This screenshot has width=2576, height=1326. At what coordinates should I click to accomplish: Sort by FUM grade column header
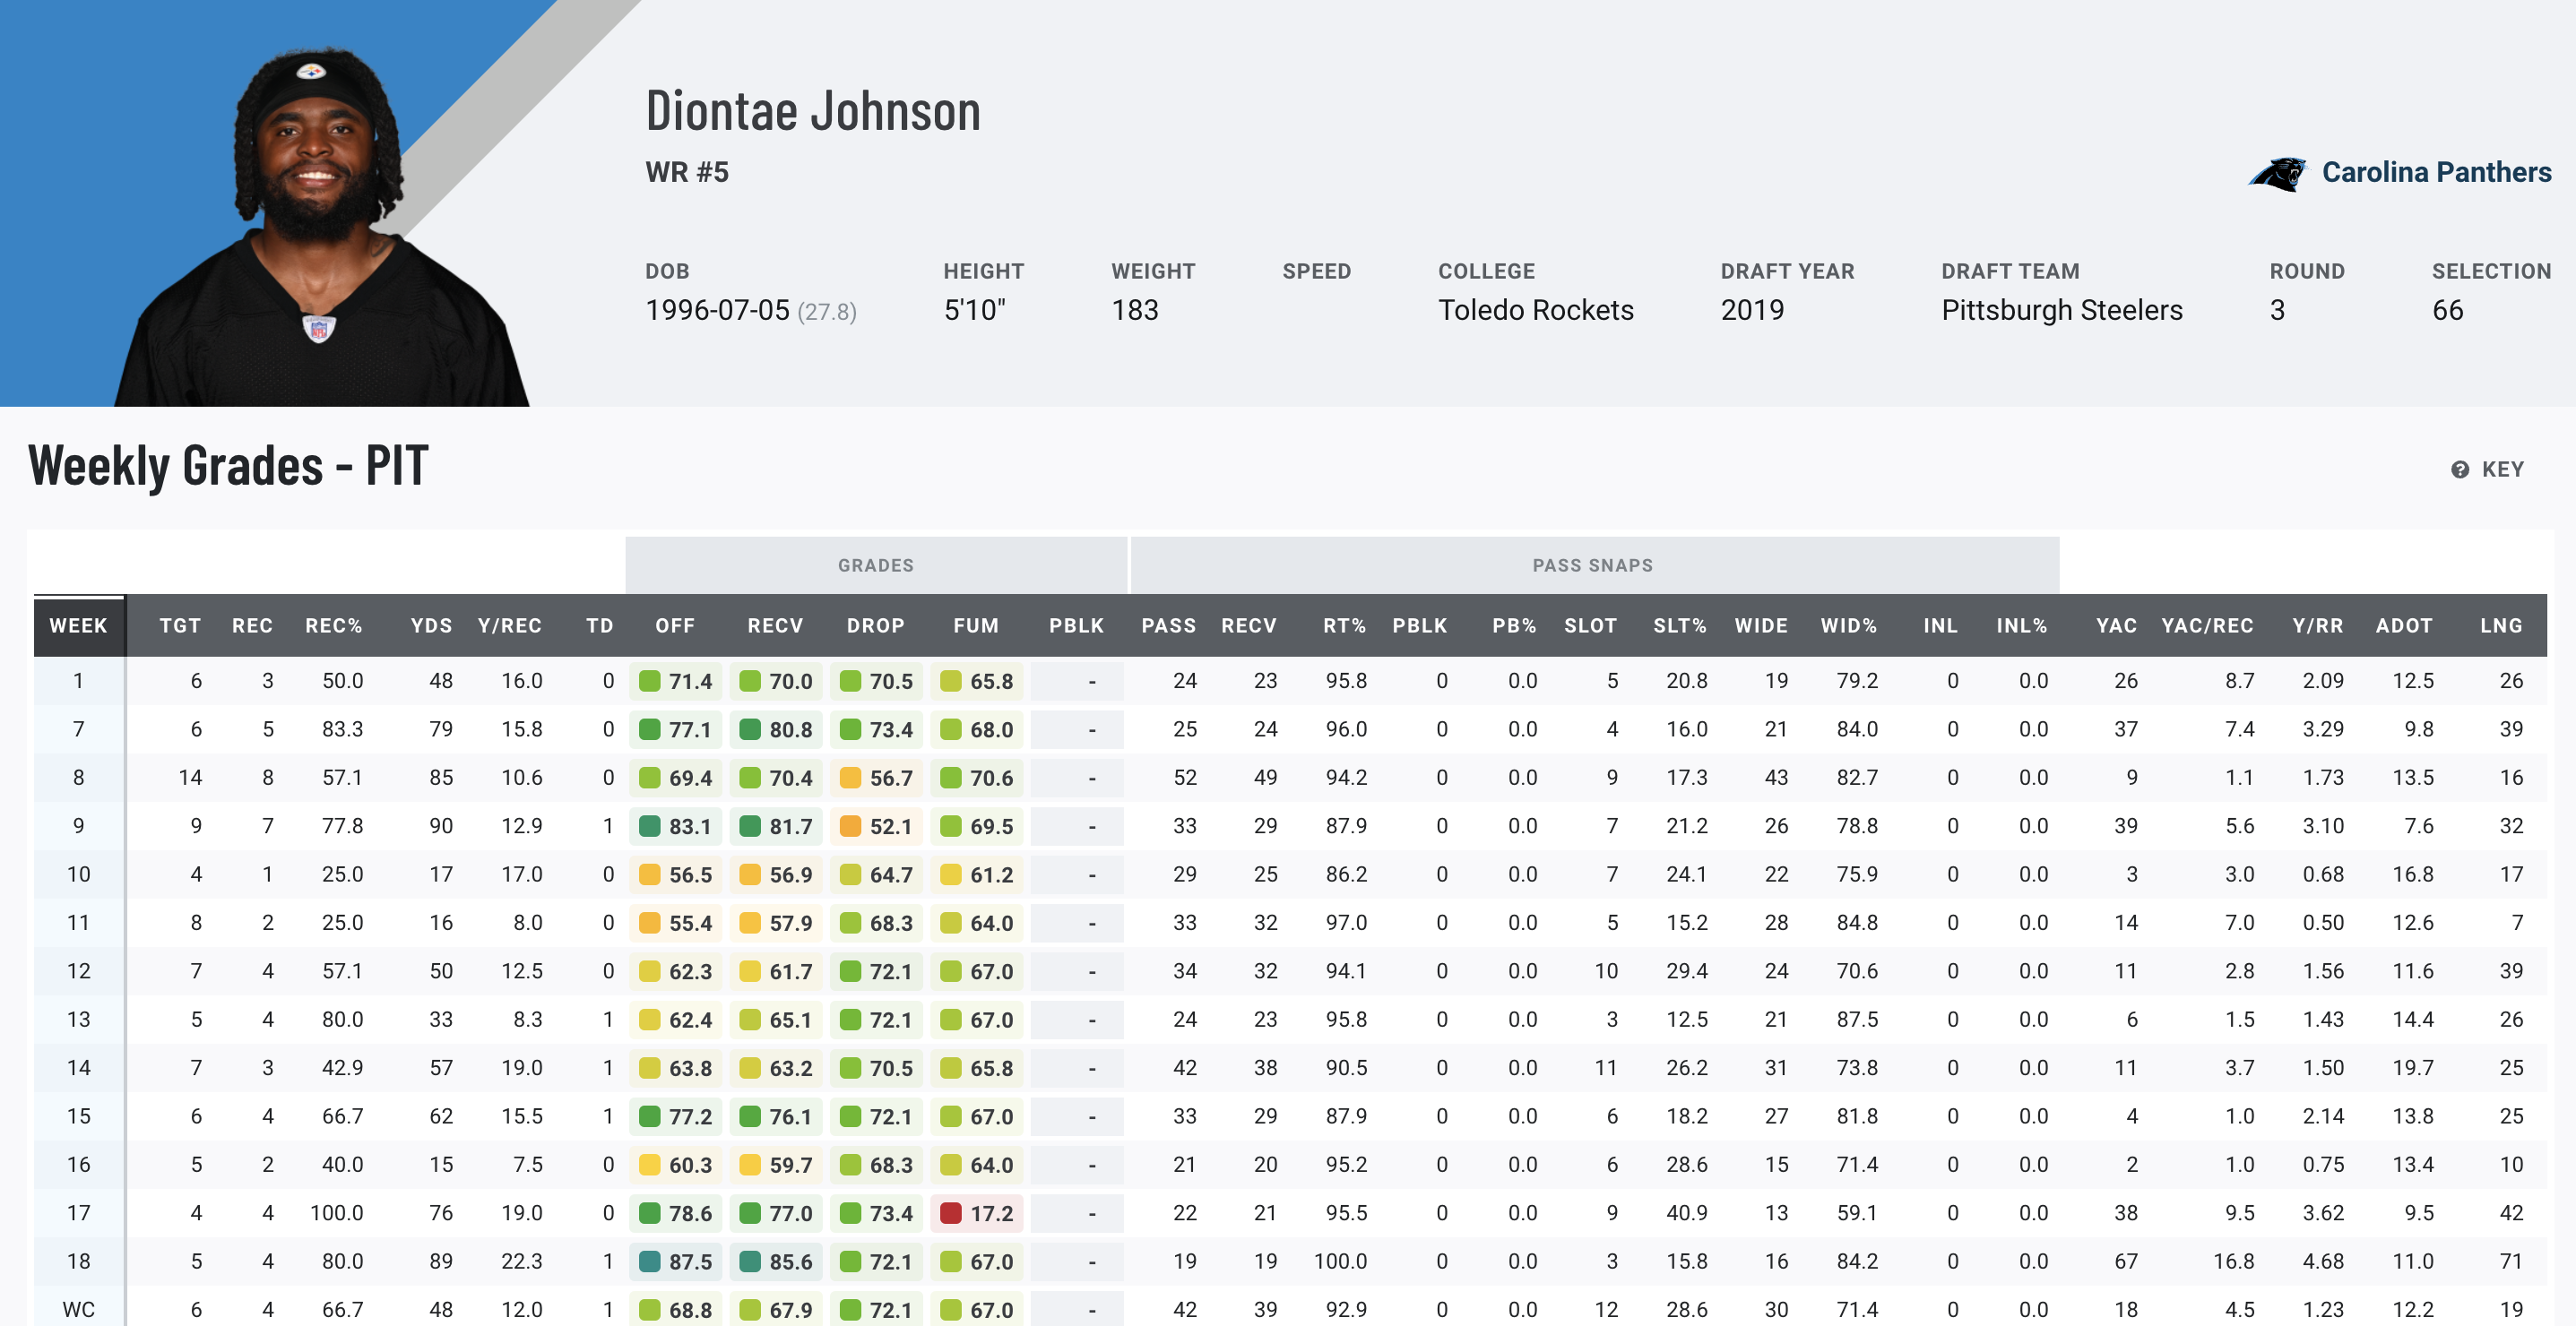[x=975, y=625]
